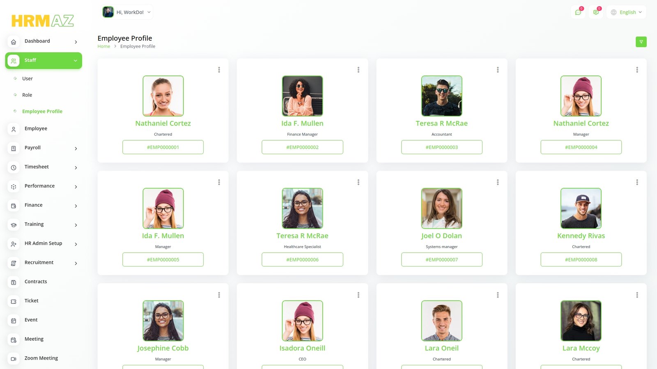Screen dimensions: 657x369
Task: Expand the Recruitment submenu arrow
Action: (76, 263)
